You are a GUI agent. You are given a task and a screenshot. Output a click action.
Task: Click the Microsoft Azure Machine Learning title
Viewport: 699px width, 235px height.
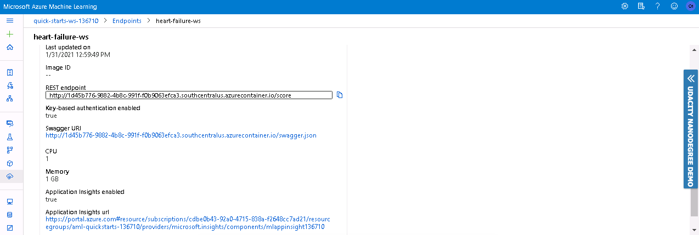tap(50, 7)
